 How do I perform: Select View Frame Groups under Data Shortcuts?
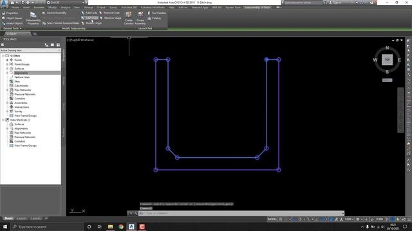tap(26, 146)
